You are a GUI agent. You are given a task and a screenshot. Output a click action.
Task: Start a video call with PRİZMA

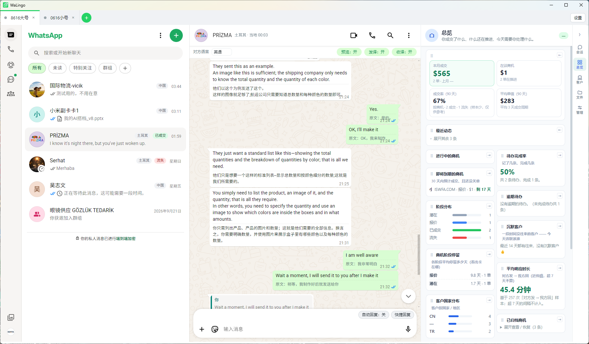click(x=354, y=35)
